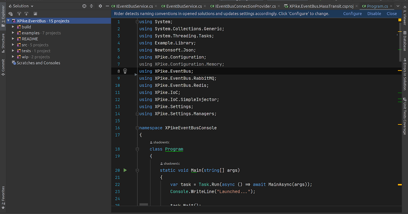Image resolution: width=408 pixels, height=214 pixels.
Task: Click the yellow warning marker beside line 8
Action: pos(400,71)
